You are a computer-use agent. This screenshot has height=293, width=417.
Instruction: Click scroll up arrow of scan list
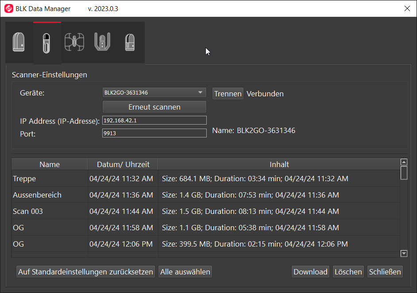(x=404, y=162)
